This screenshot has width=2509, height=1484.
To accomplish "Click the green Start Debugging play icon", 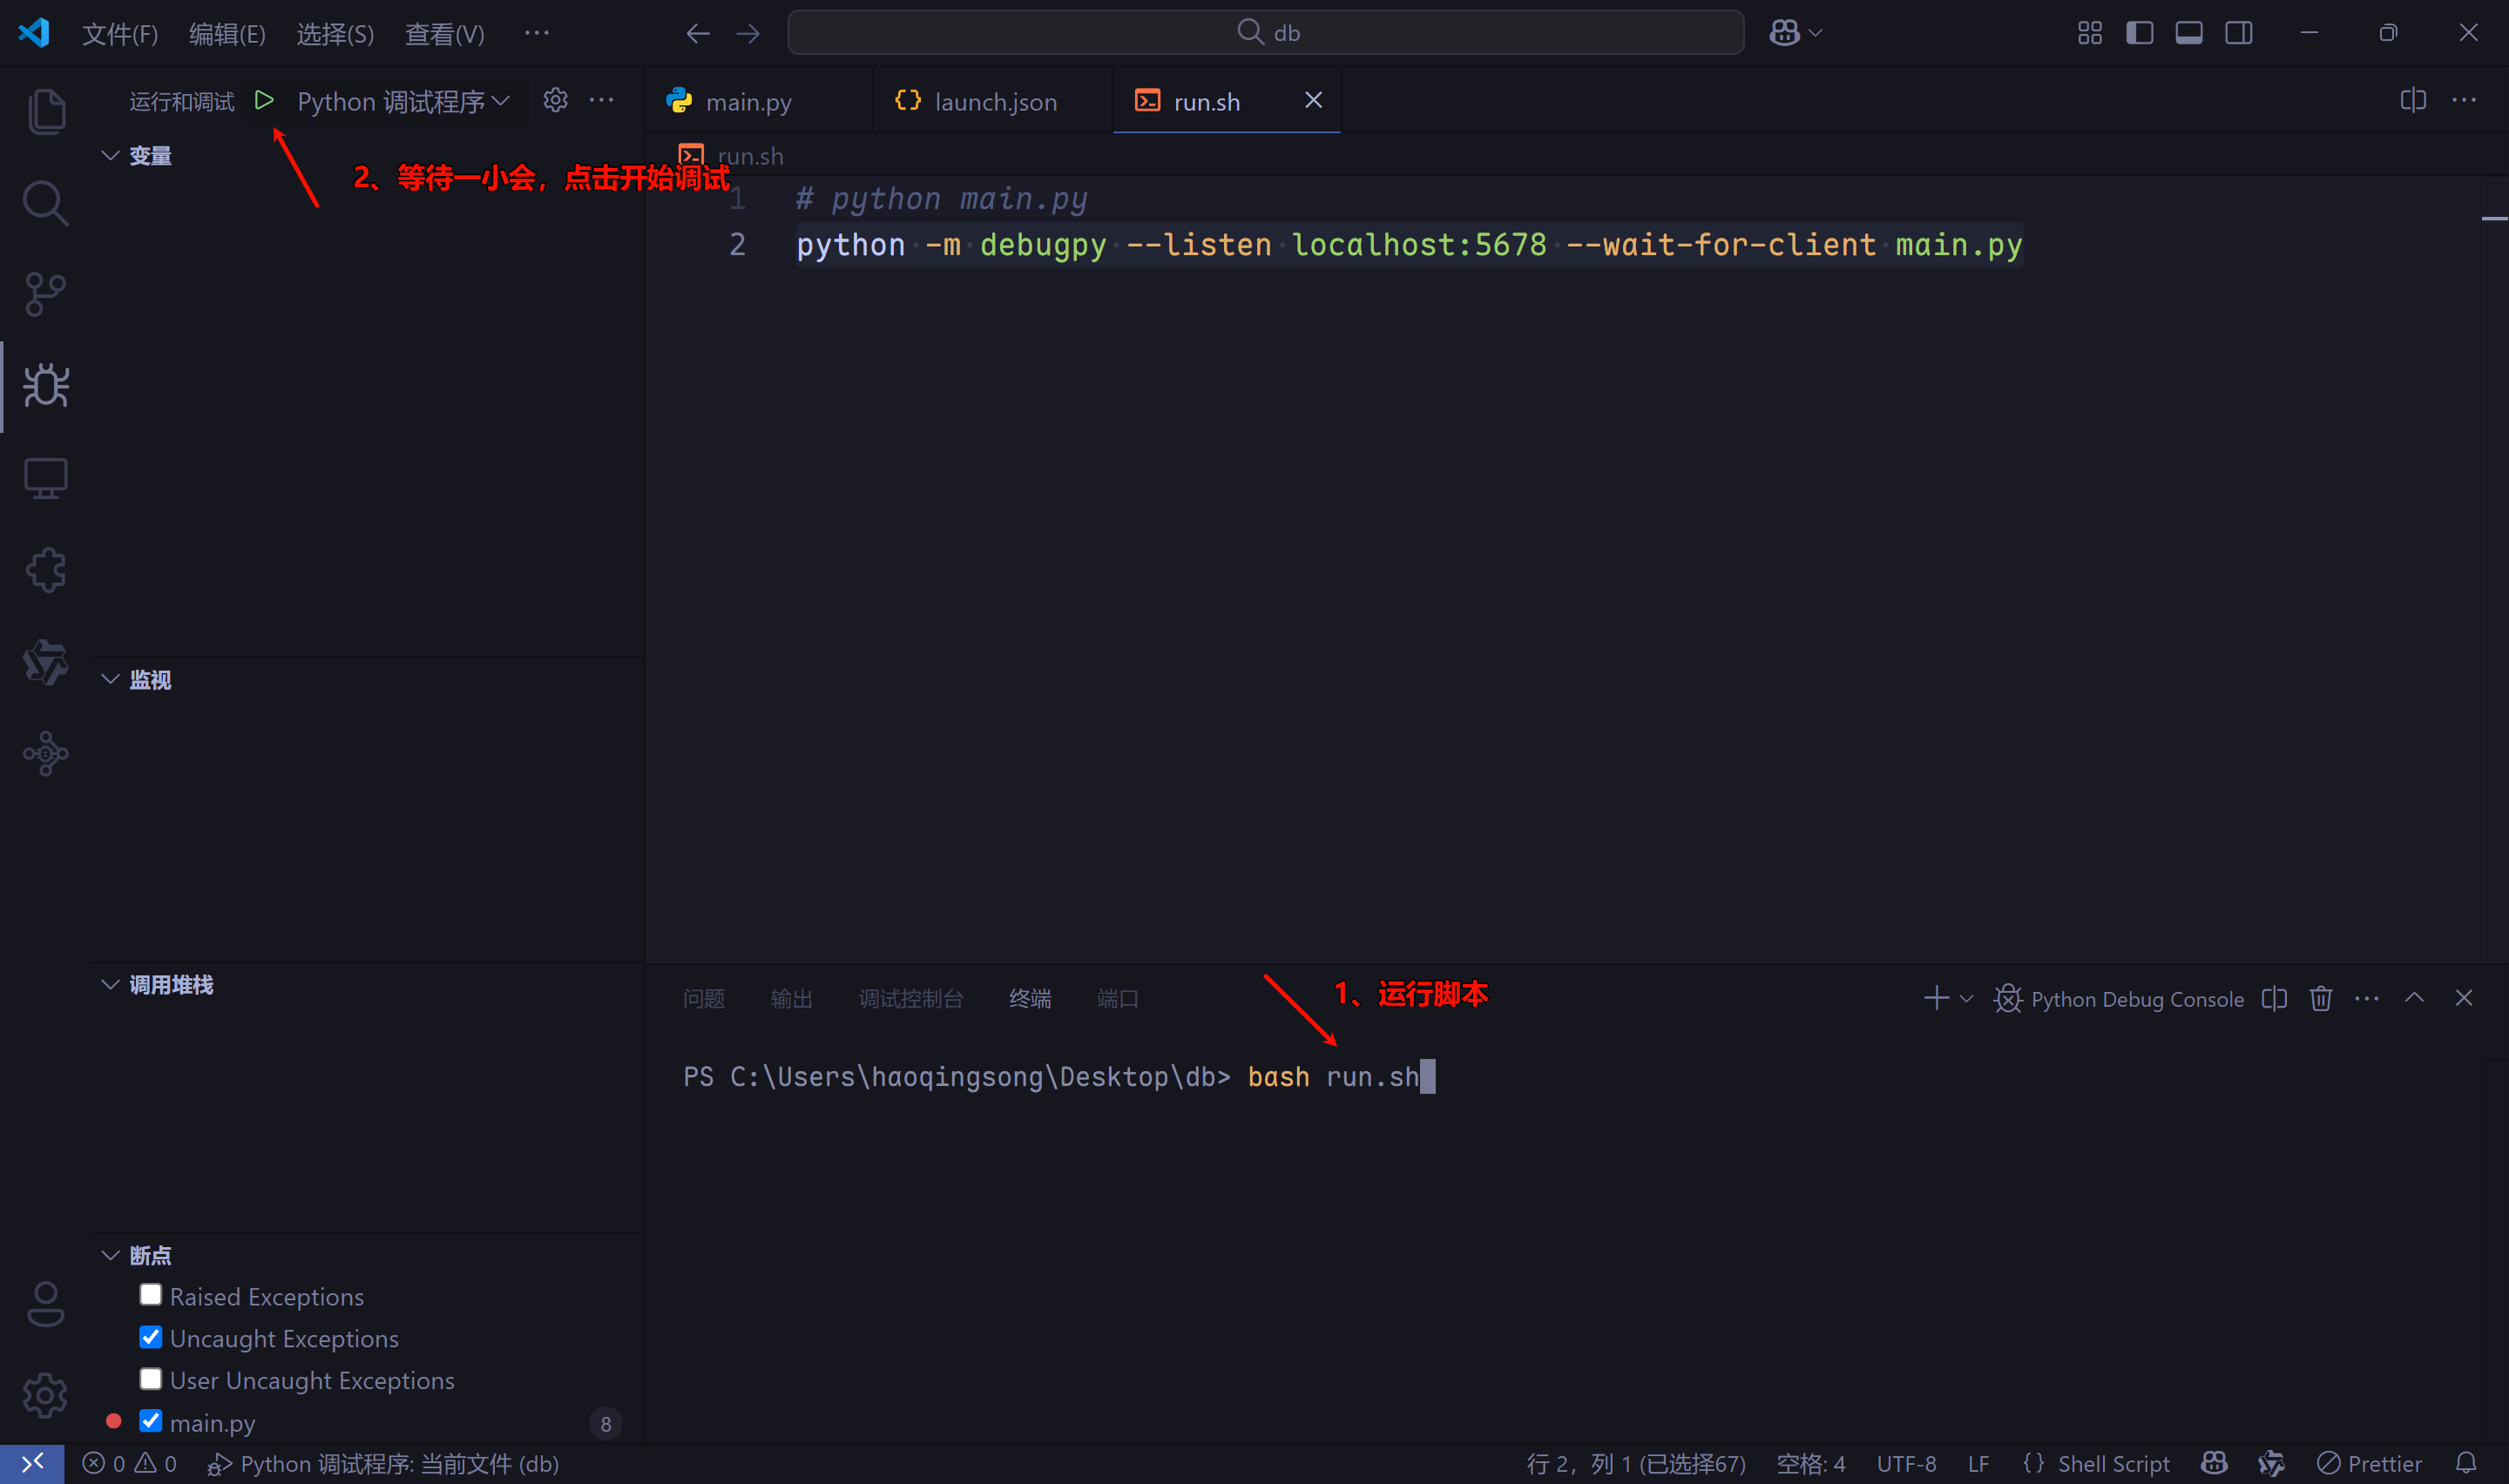I will tap(264, 100).
